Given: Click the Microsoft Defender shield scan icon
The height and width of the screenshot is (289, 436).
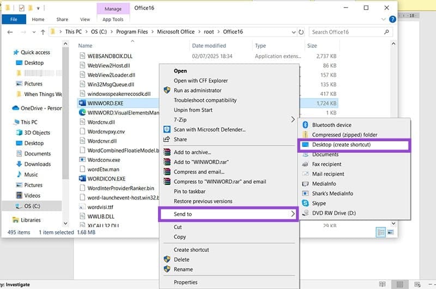Looking at the screenshot, I should 167,129.
